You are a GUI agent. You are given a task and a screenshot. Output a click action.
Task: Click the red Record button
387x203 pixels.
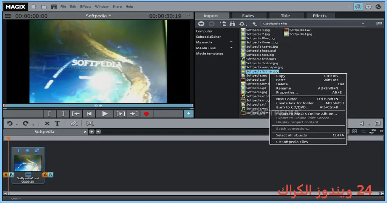coord(146,114)
